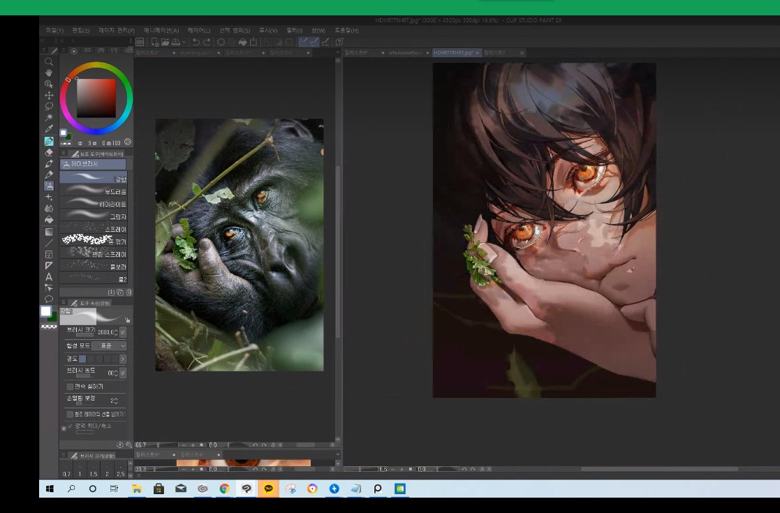Click the Open file folder icon
The image size is (780, 513).
(165, 42)
